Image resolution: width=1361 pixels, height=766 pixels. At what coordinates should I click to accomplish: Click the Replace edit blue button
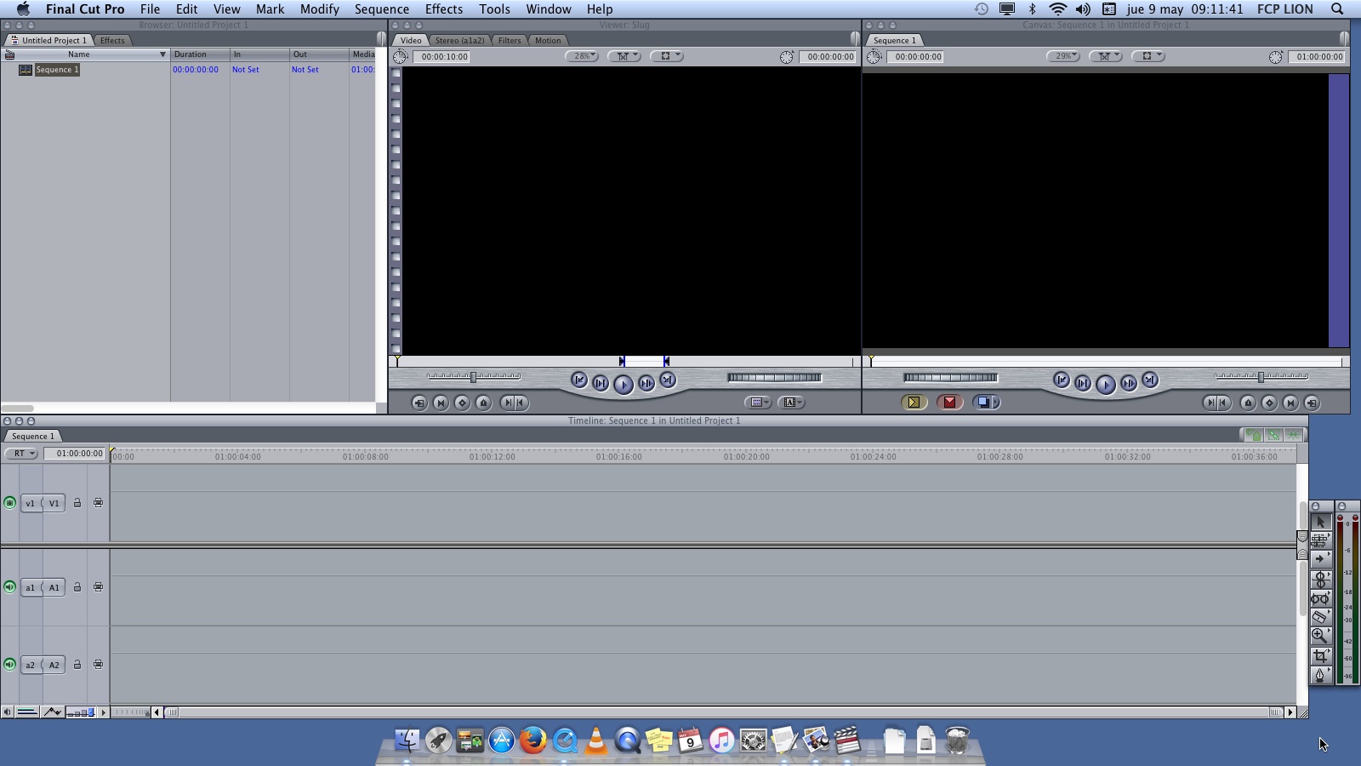pos(986,403)
